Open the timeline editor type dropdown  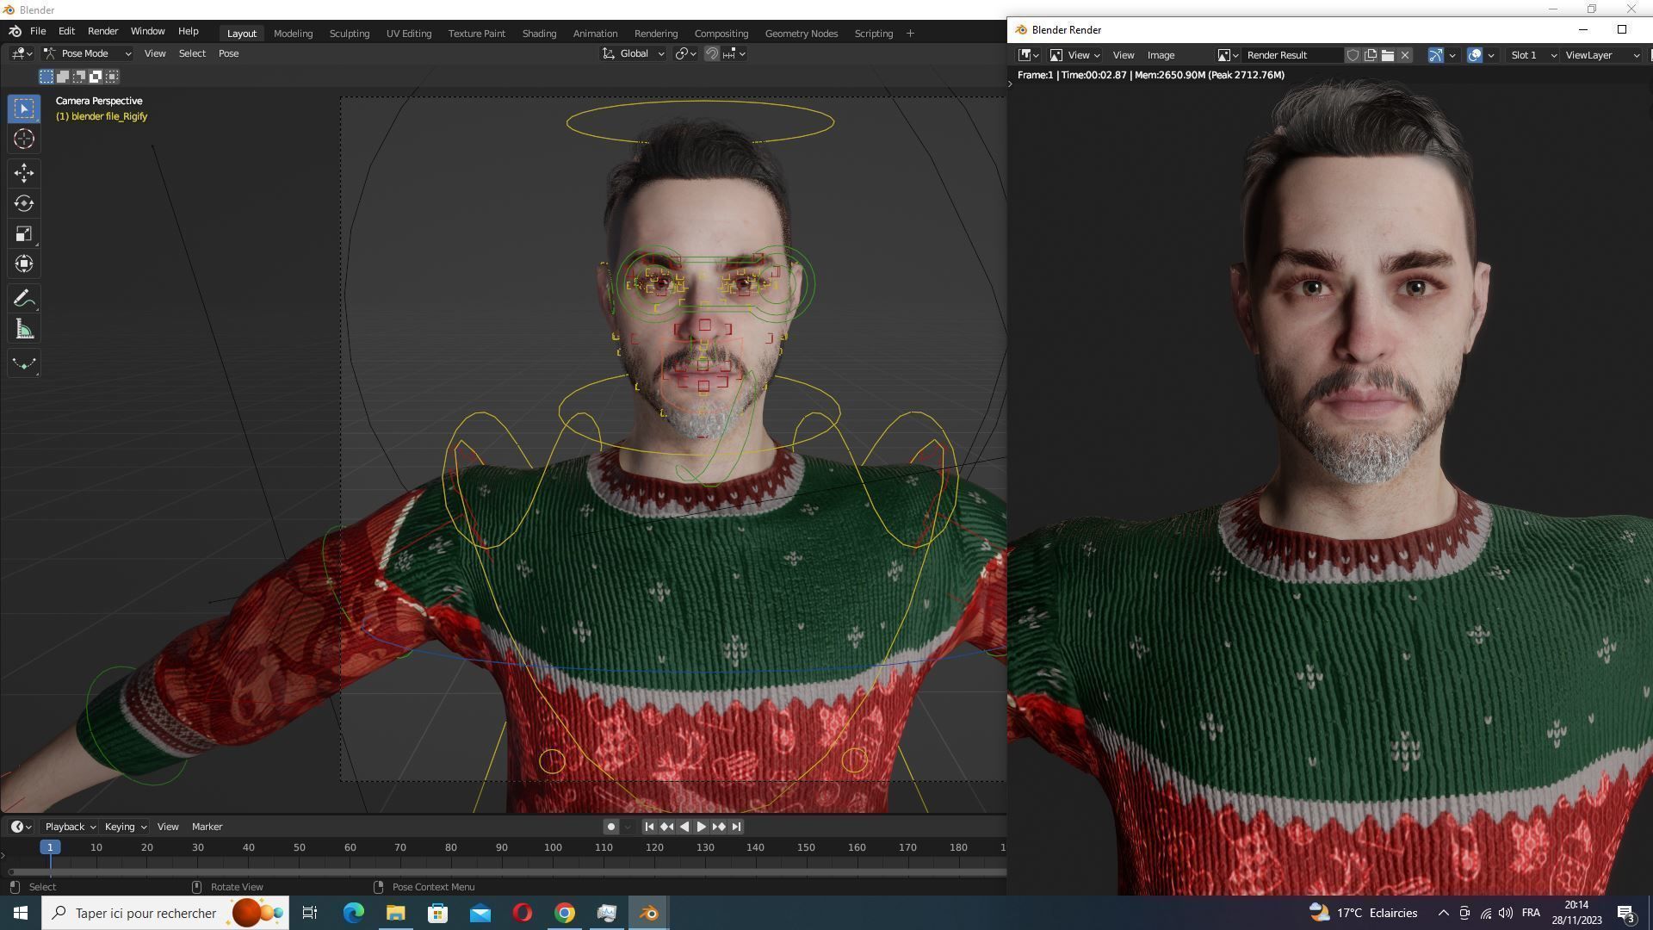[22, 827]
